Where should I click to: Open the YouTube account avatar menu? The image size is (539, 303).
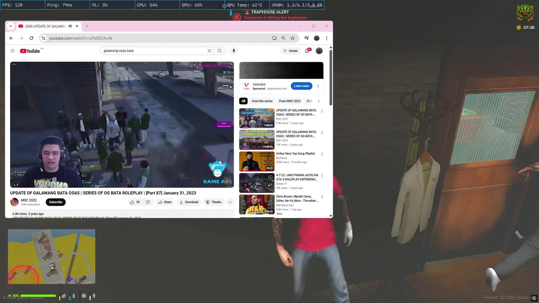coord(319,51)
